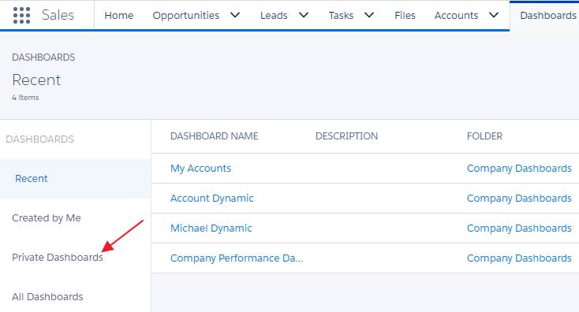Open the Michael Dynamic dashboard
This screenshot has width=579, height=312.
point(211,228)
